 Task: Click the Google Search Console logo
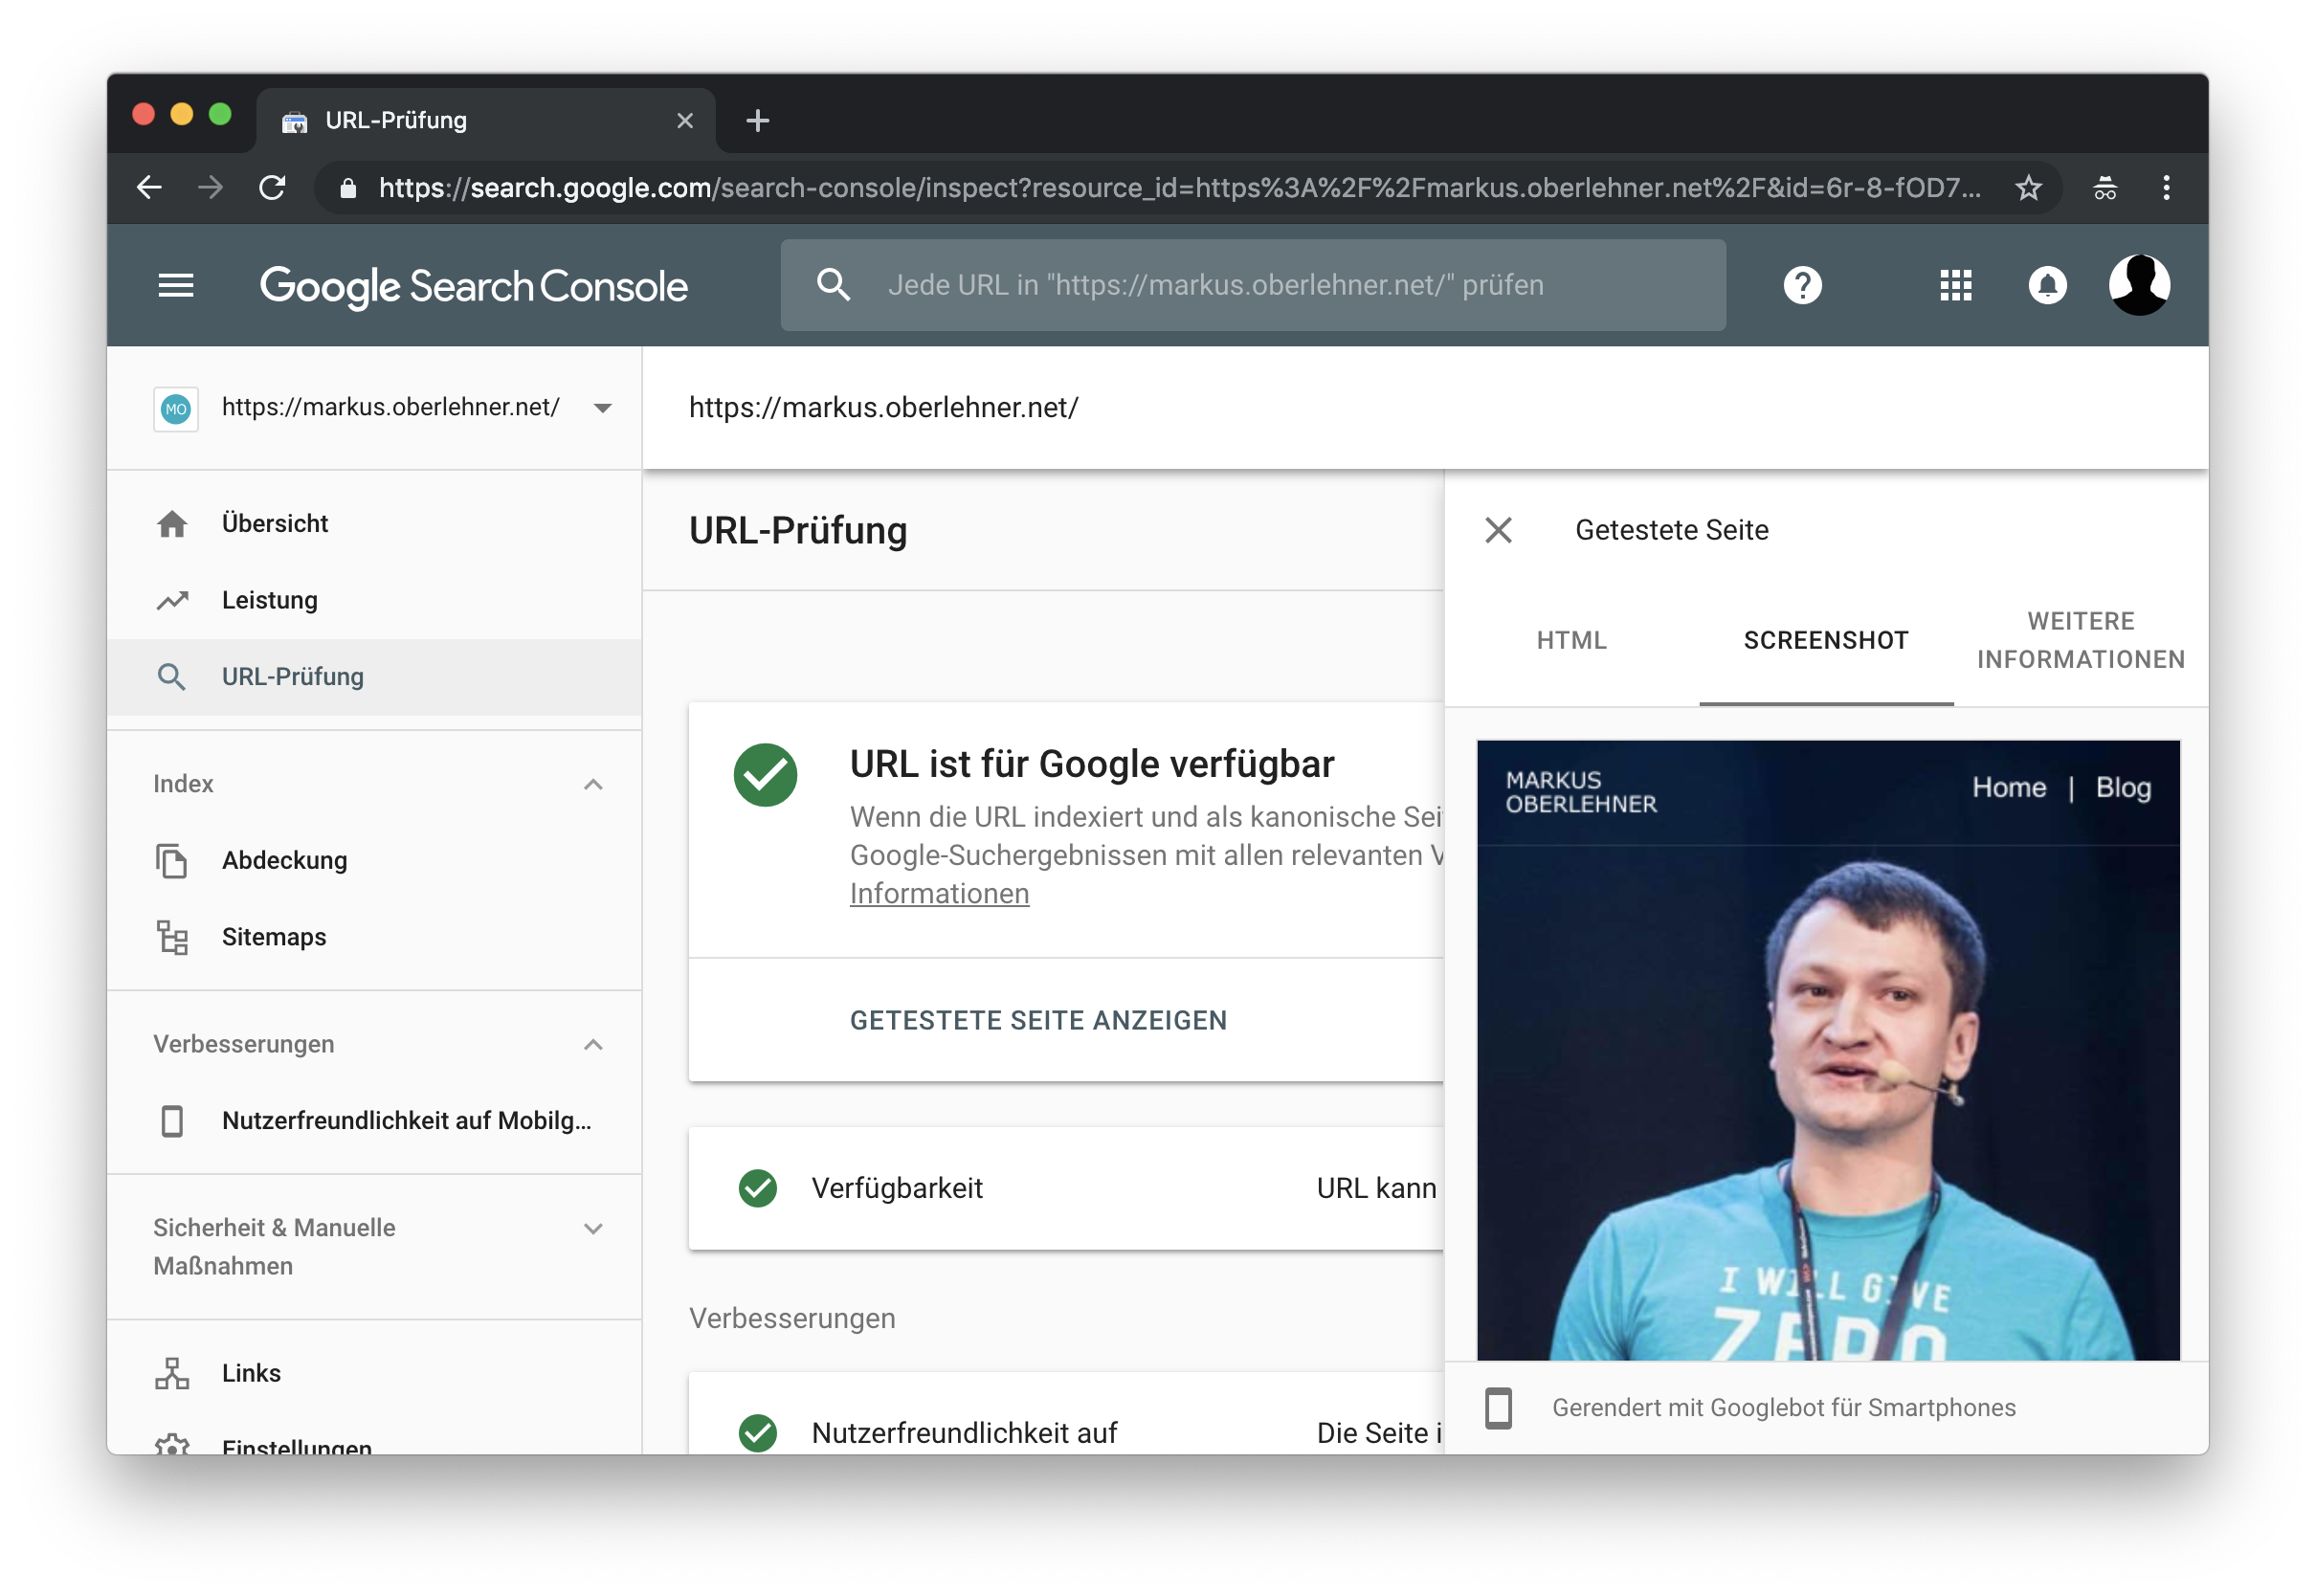pos(474,286)
